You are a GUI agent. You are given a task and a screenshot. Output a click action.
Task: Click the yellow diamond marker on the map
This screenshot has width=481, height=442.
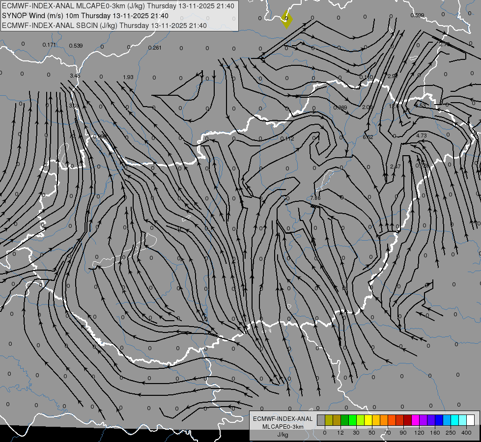(x=286, y=19)
